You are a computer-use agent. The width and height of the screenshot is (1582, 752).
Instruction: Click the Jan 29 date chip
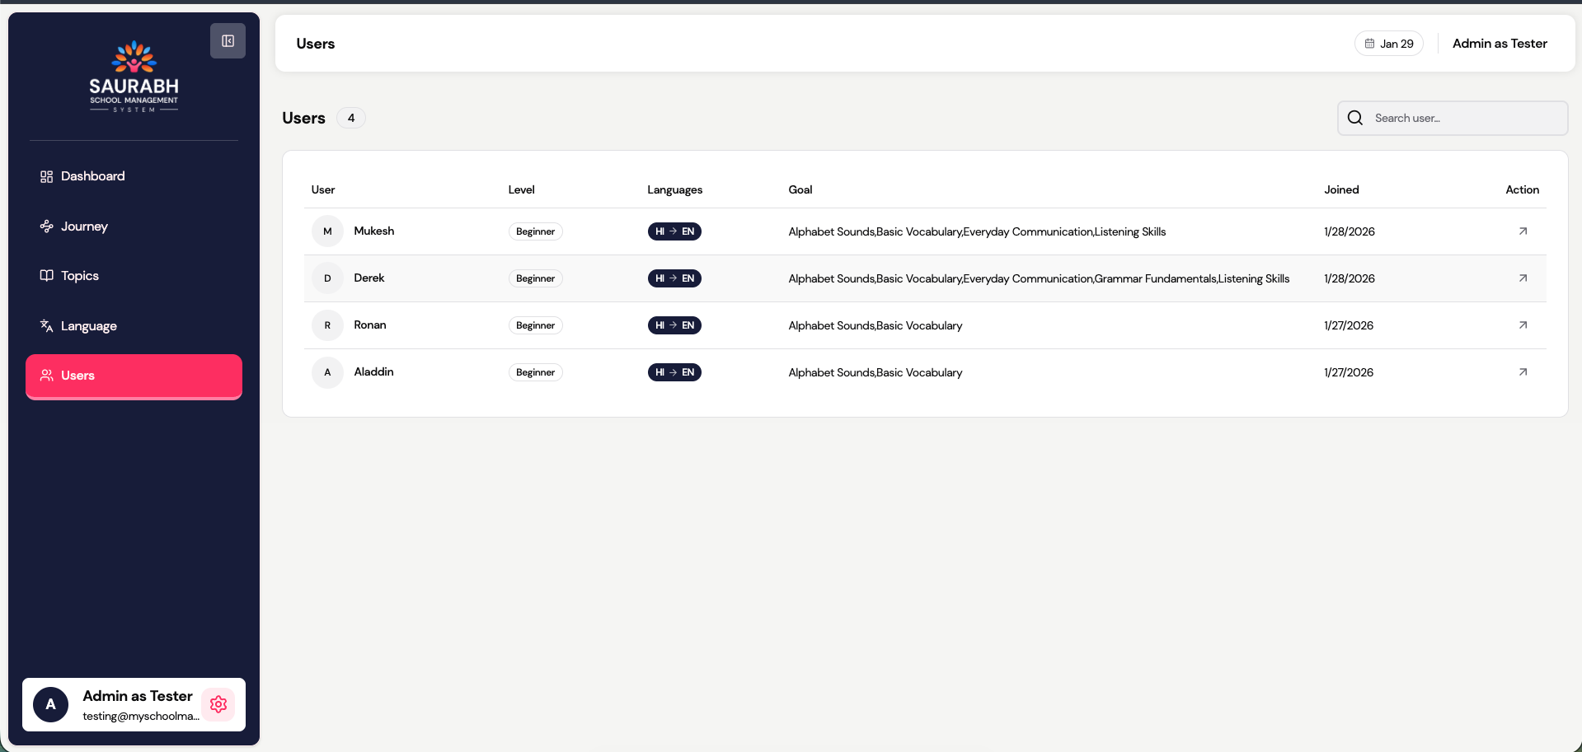click(x=1388, y=44)
